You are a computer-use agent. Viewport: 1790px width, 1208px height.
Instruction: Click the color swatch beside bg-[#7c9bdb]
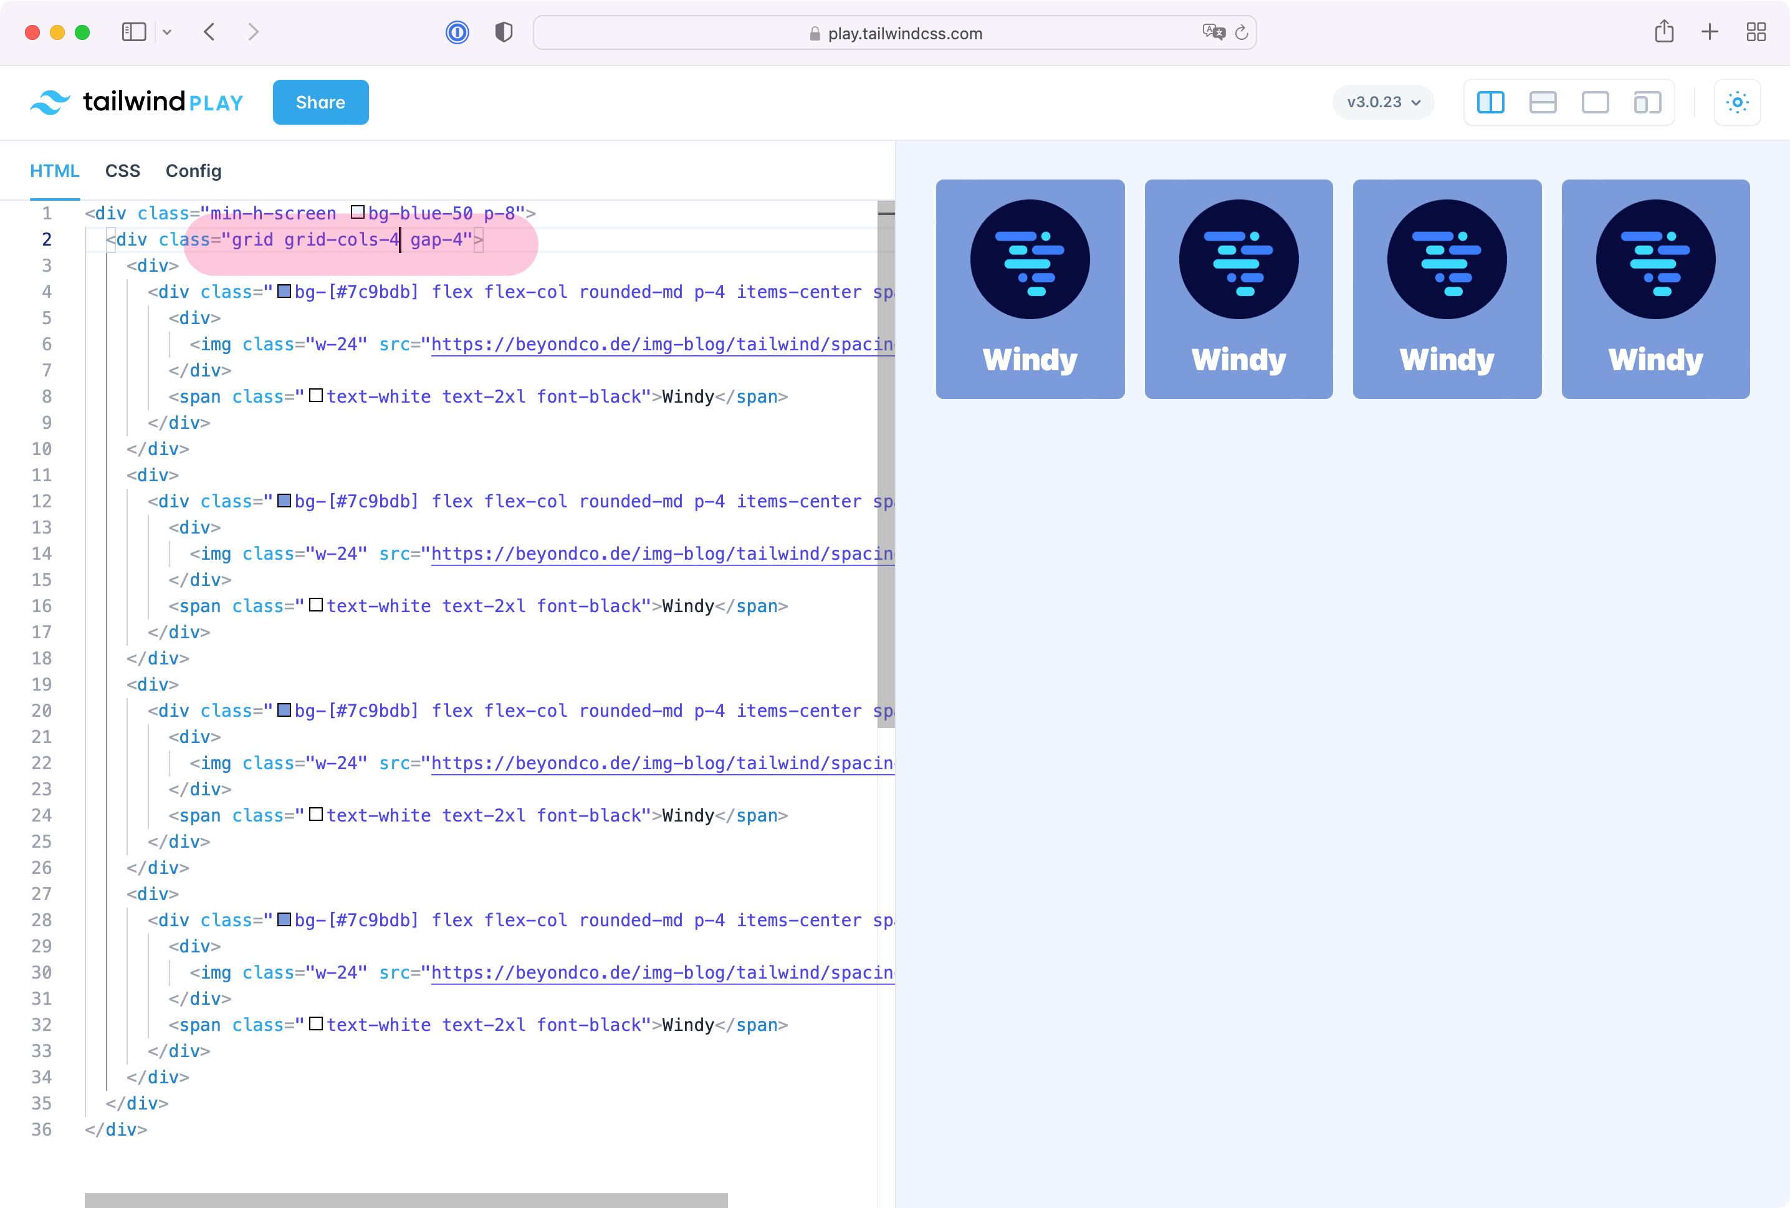284,291
